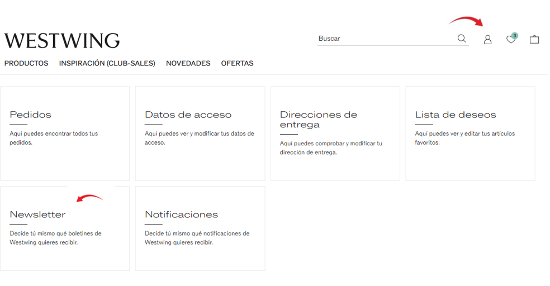Screen dimensions: 550x286
Task: Open the Notificaciones card
Action: click(x=200, y=228)
